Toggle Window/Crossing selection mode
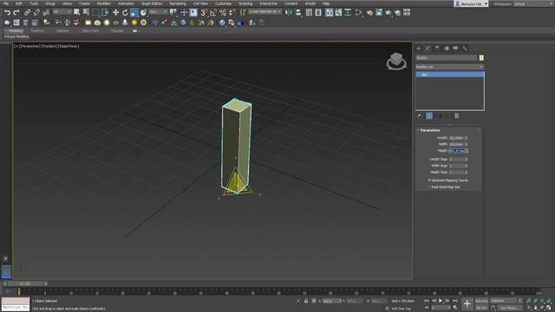The image size is (555, 312). point(105,12)
